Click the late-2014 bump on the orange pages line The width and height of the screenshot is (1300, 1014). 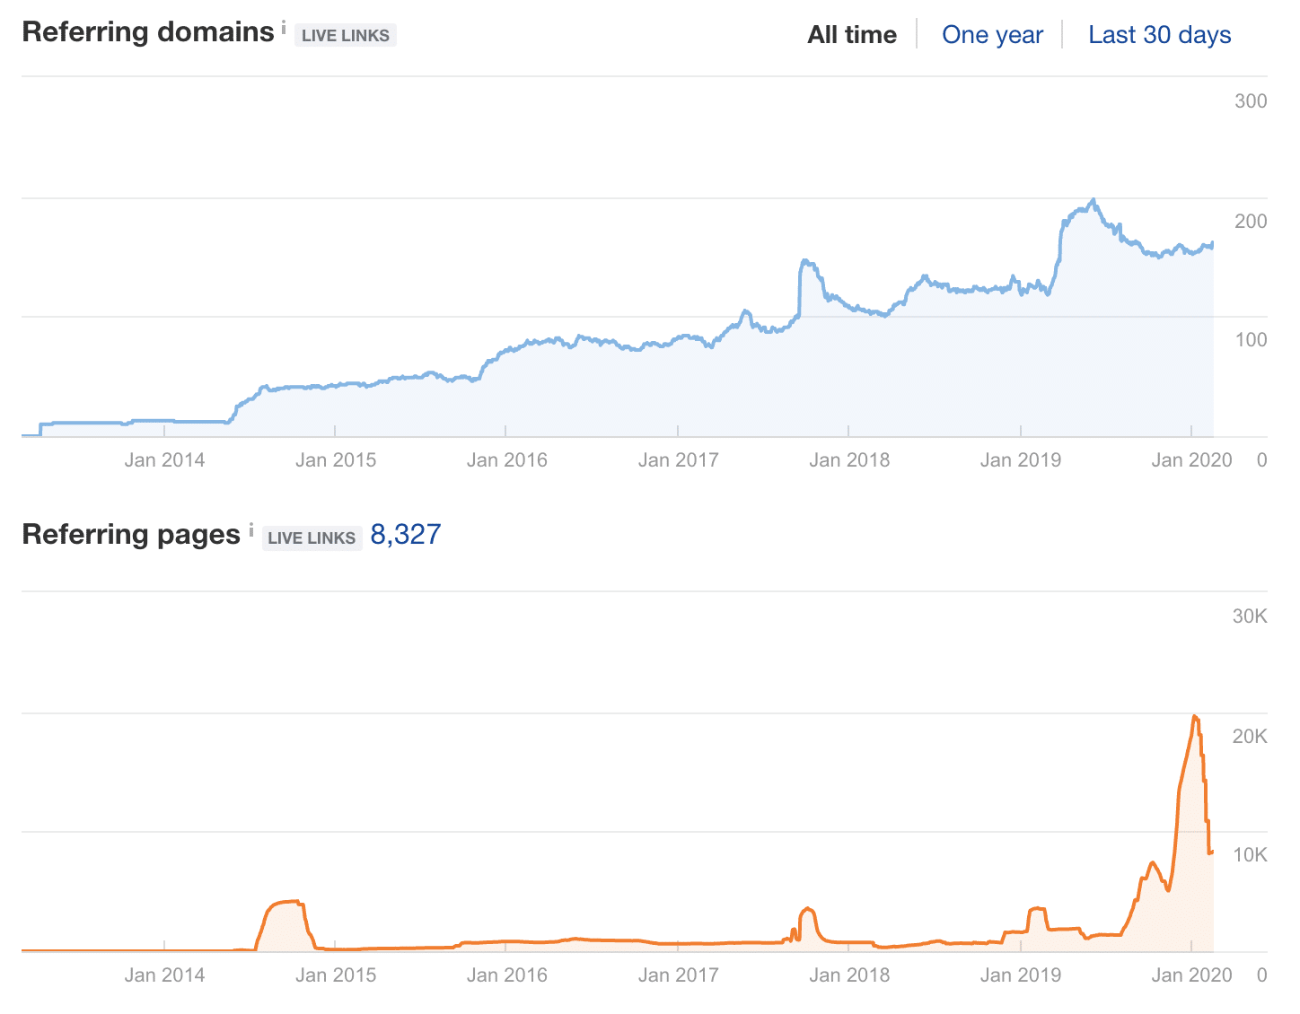287,902
